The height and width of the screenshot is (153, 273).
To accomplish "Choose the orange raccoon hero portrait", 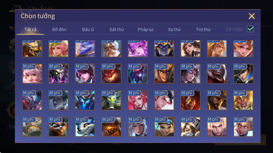I will point(58,127).
